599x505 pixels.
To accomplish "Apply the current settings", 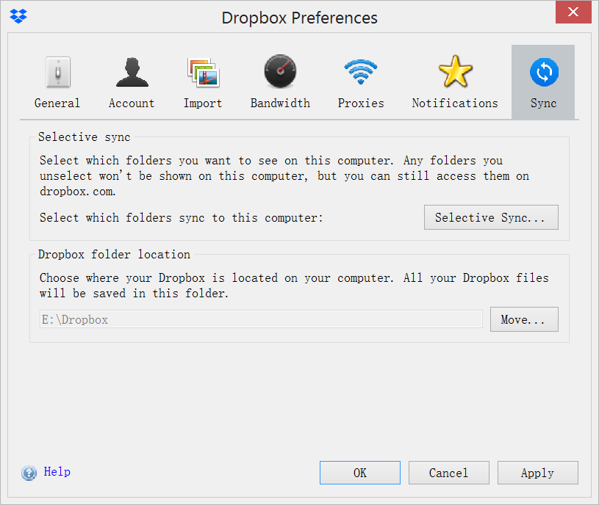I will click(x=537, y=472).
